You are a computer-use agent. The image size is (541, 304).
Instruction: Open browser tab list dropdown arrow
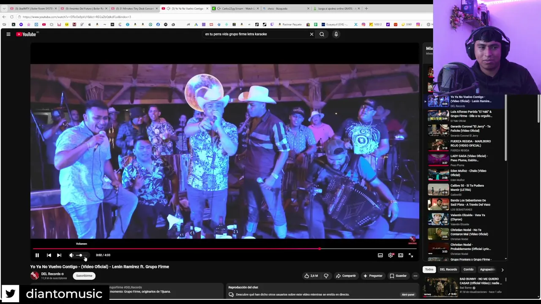click(4, 8)
